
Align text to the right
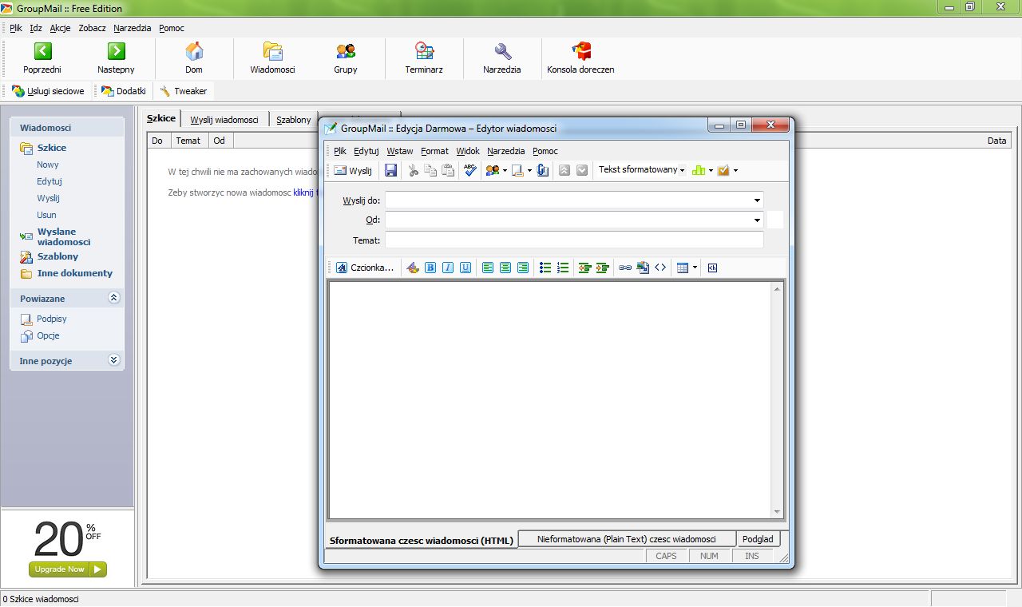[523, 268]
